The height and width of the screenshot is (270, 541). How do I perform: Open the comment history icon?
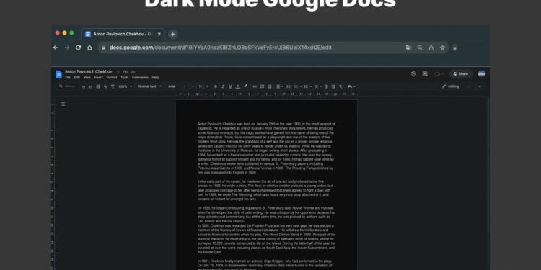pos(425,73)
